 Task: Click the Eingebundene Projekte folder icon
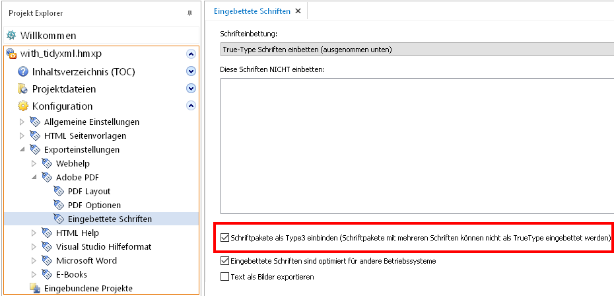tap(35, 288)
